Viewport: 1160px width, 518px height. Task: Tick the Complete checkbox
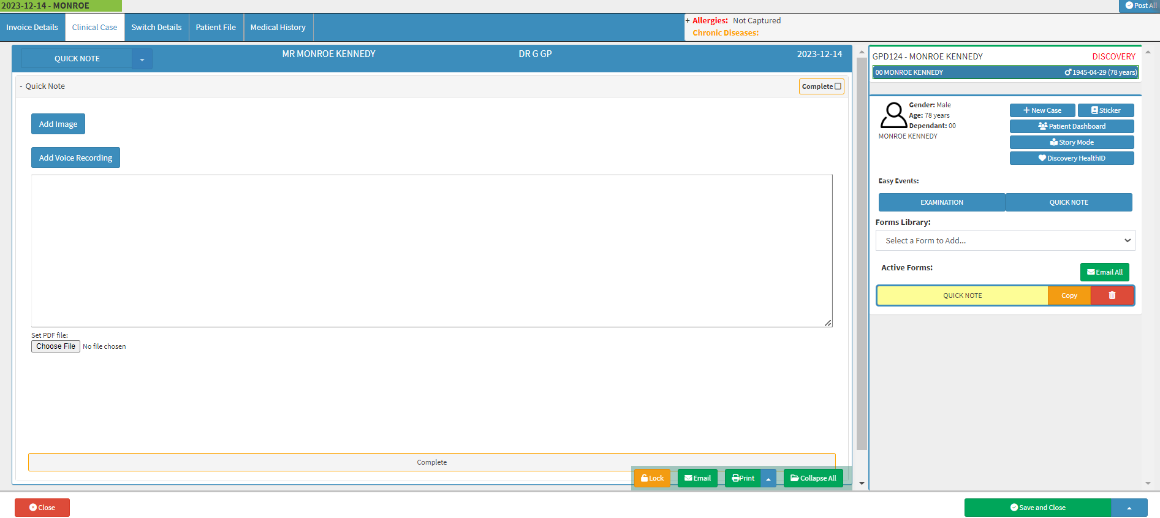coord(838,86)
